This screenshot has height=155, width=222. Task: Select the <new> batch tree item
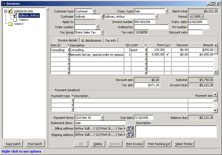19,24
